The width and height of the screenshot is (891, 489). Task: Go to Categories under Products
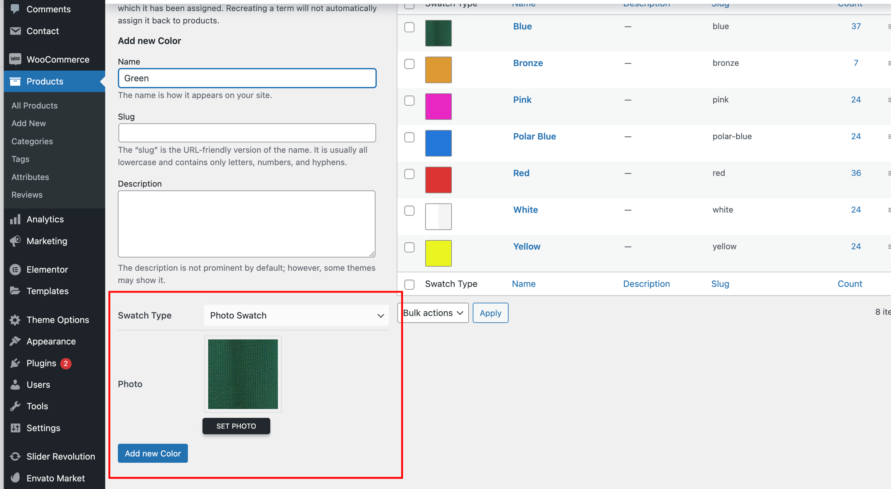(32, 141)
